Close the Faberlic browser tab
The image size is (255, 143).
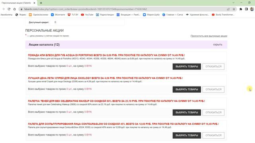(x=34, y=3)
